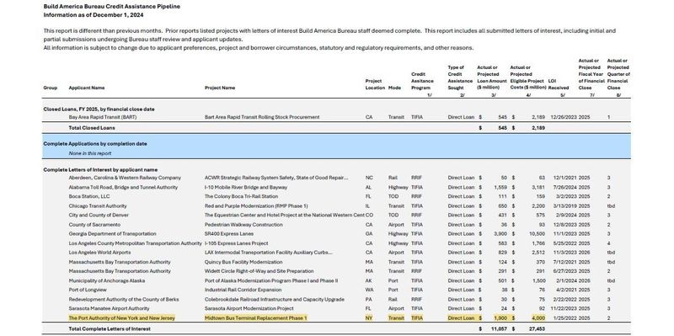The width and height of the screenshot is (674, 336).
Task: Click the highlighted '4,000' project cost
Action: 538,318
